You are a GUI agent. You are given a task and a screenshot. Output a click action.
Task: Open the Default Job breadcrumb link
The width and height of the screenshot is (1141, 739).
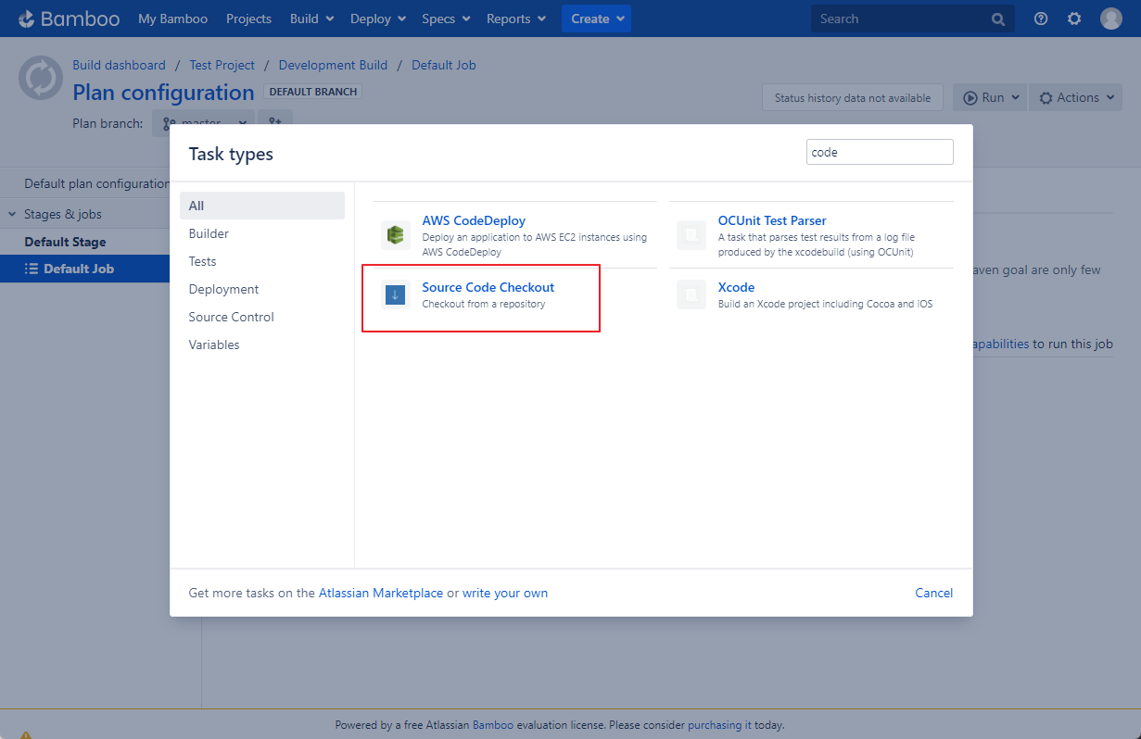(444, 65)
